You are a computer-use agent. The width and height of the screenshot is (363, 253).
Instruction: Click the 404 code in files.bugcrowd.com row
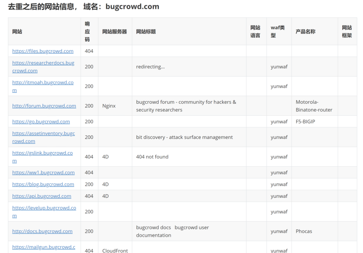pyautogui.click(x=89, y=51)
